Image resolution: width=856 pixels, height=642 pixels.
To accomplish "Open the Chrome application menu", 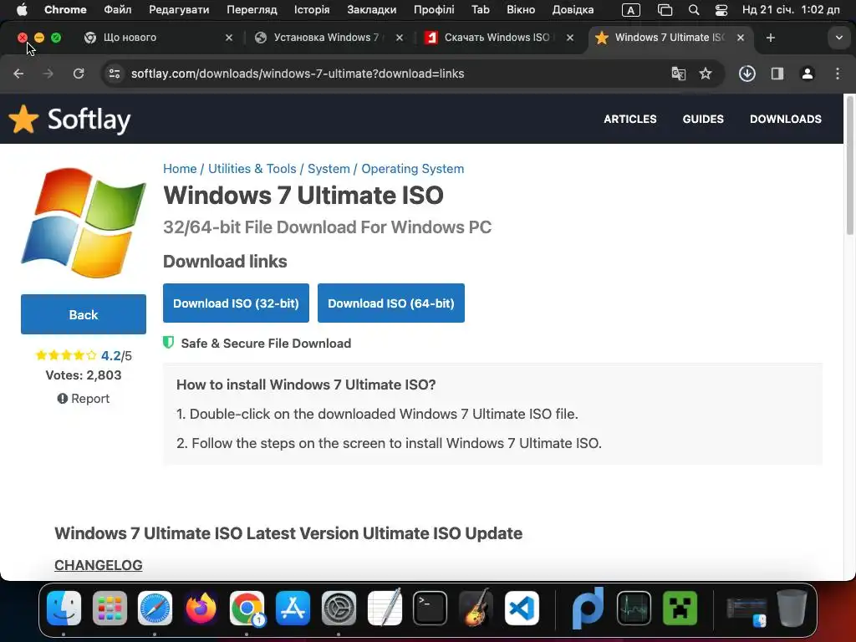I will (65, 10).
